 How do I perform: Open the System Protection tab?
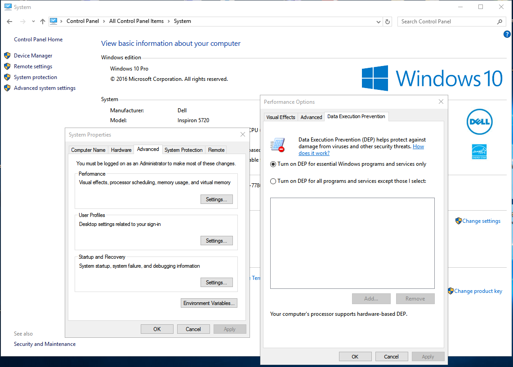click(183, 150)
